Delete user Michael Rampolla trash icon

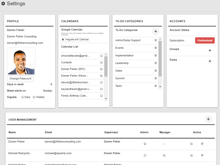202,155
